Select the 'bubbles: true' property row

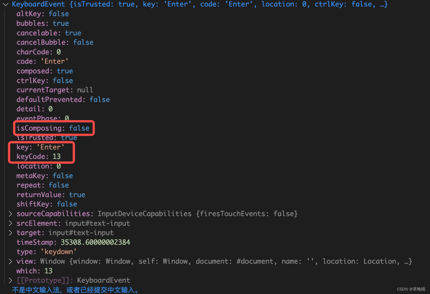[43, 24]
